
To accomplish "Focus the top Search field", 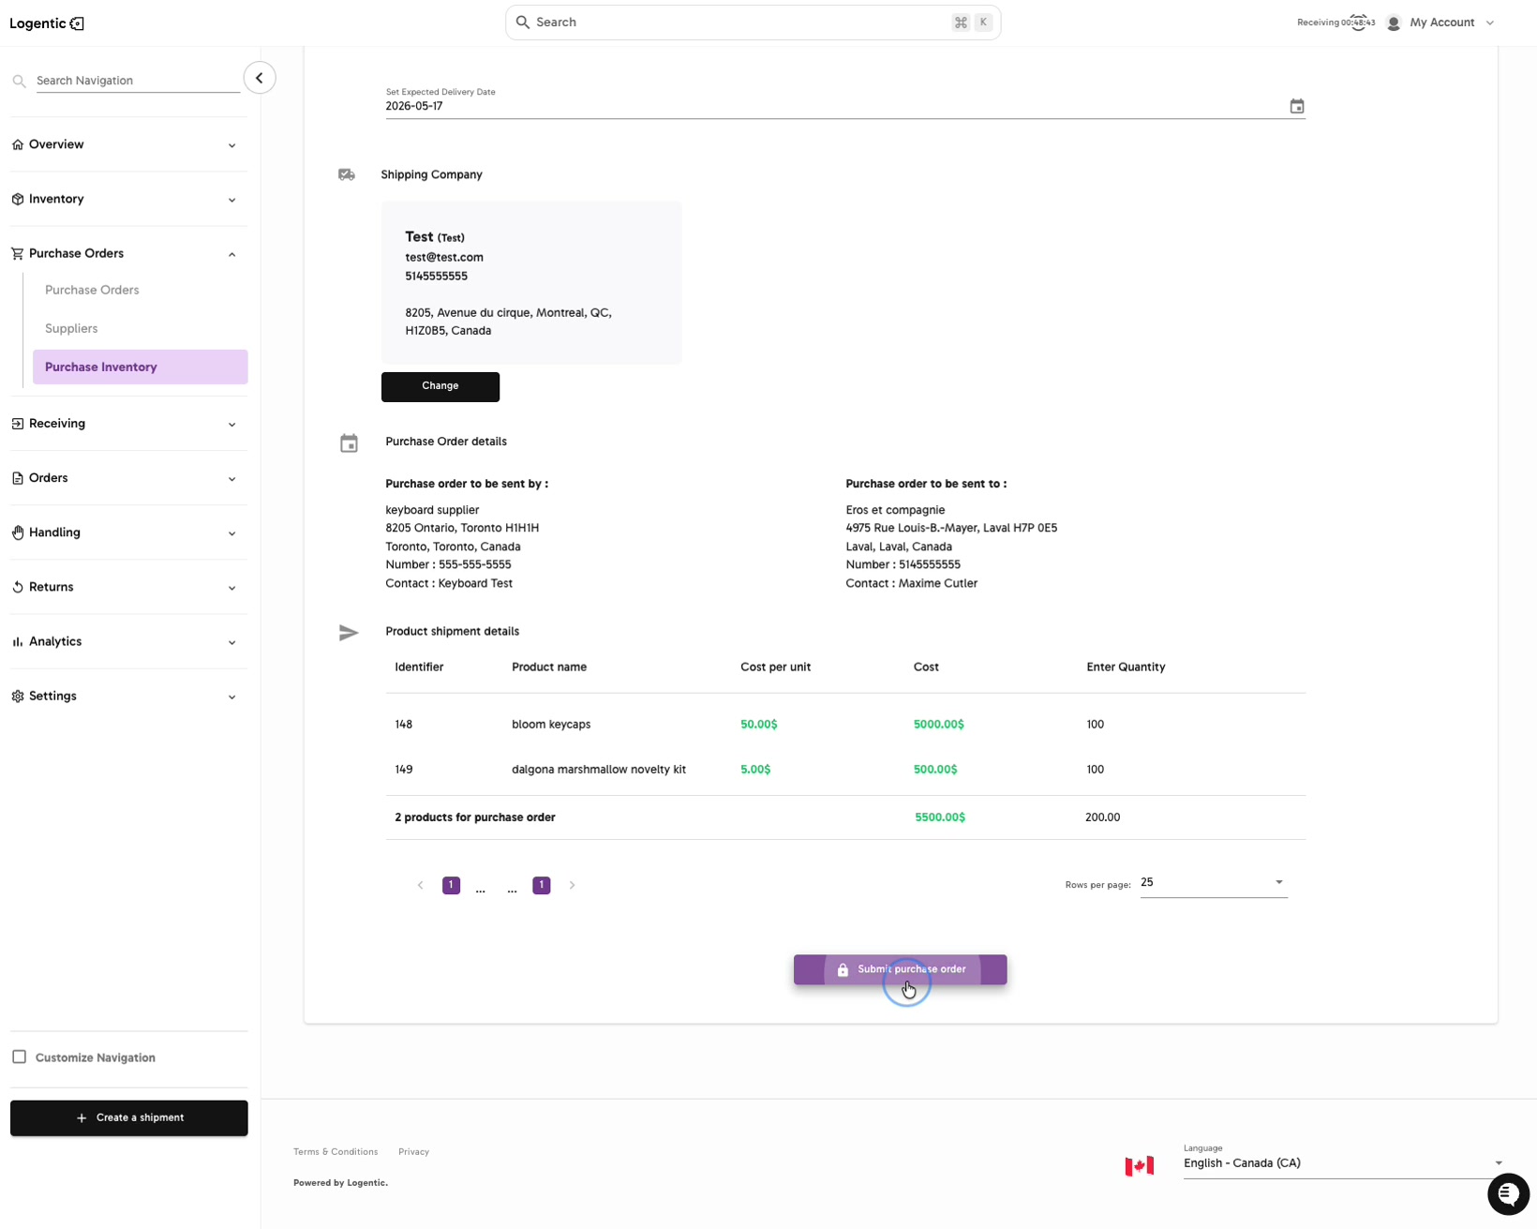I will [x=754, y=22].
